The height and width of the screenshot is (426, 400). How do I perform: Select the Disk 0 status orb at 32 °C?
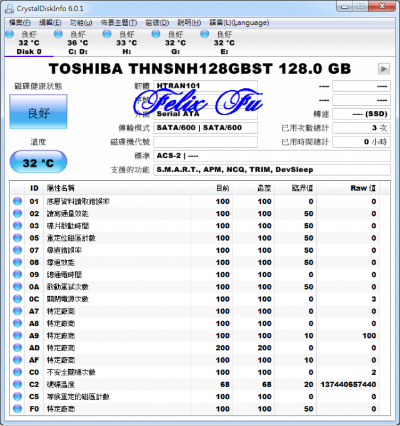pyautogui.click(x=9, y=34)
